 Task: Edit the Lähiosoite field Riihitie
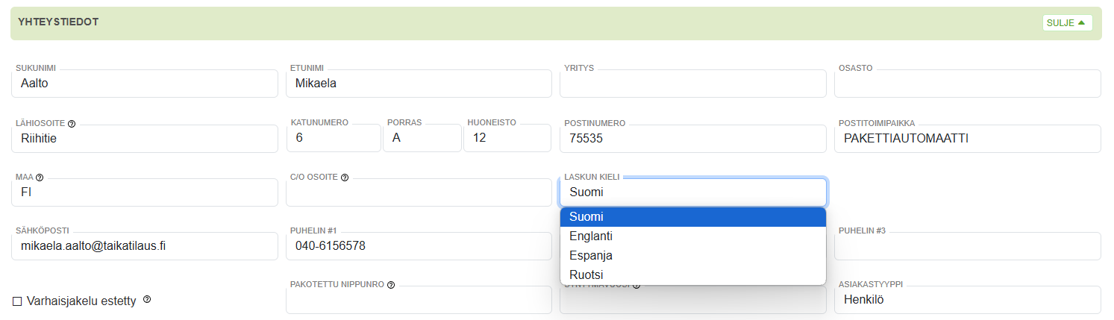pyautogui.click(x=145, y=138)
